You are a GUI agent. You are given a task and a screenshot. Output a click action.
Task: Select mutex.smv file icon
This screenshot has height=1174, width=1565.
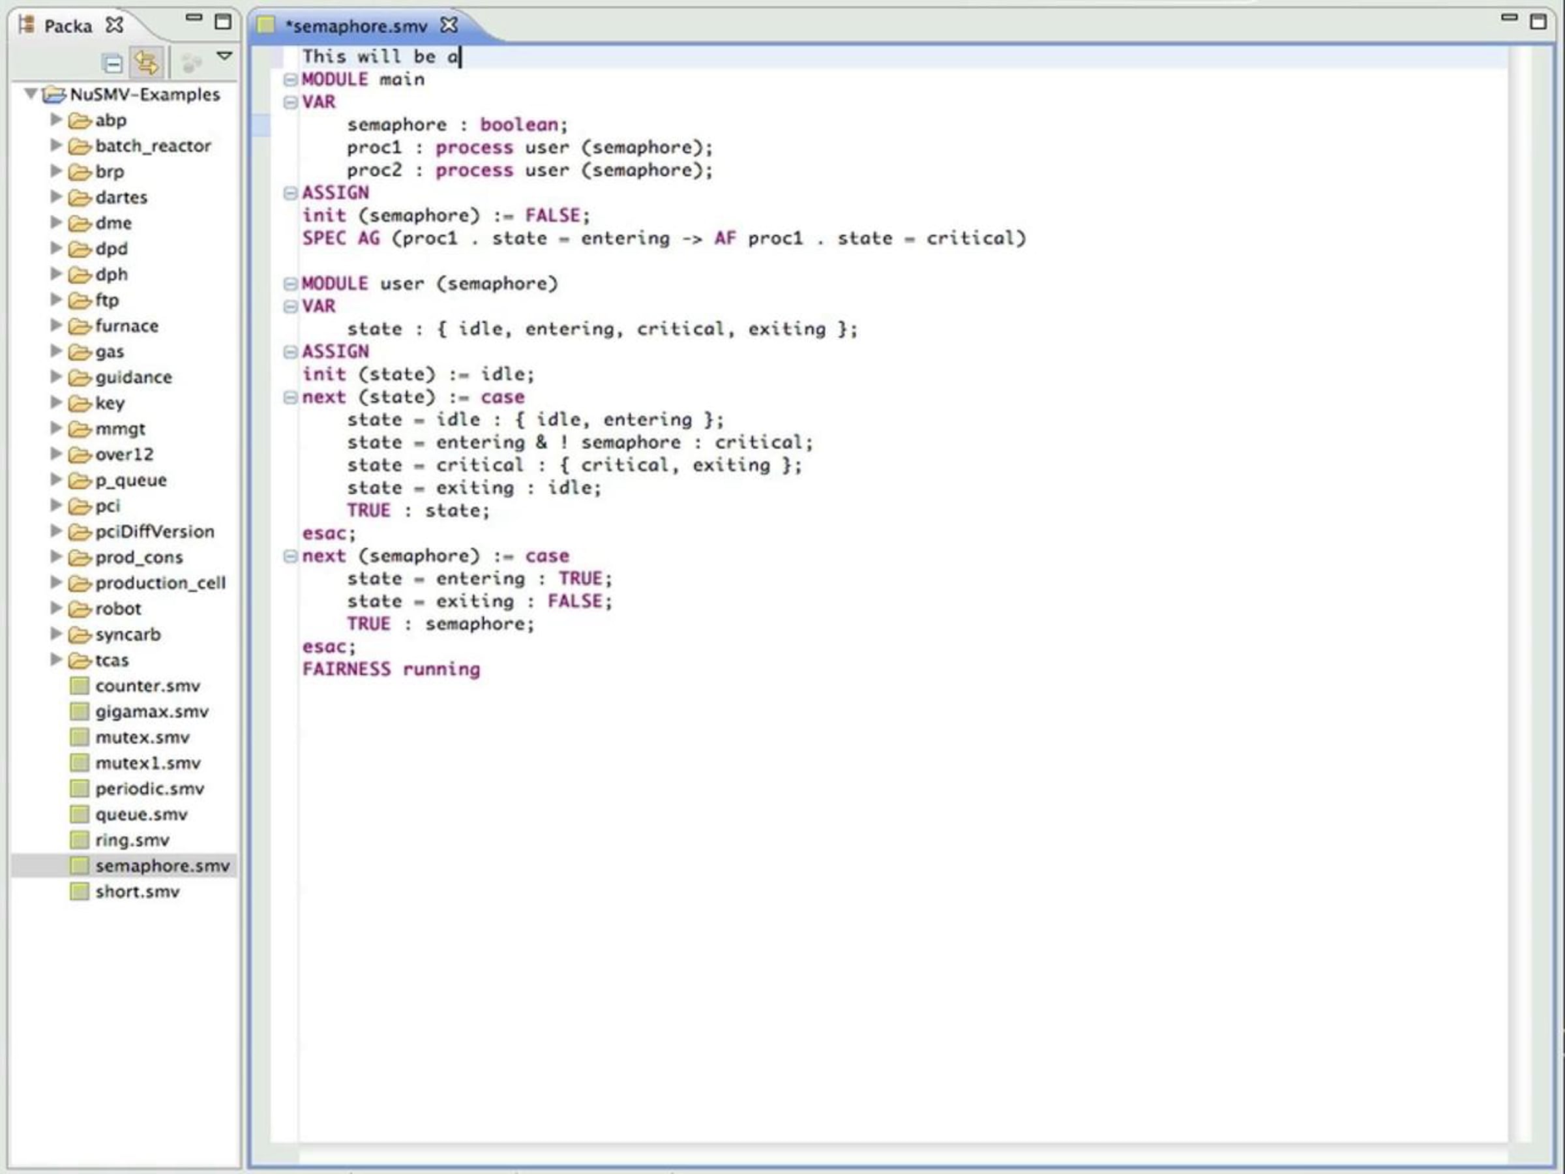pos(80,738)
